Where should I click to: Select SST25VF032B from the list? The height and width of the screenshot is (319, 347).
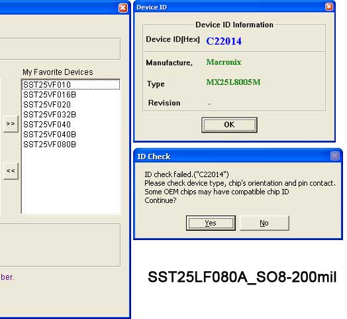[x=71, y=115]
